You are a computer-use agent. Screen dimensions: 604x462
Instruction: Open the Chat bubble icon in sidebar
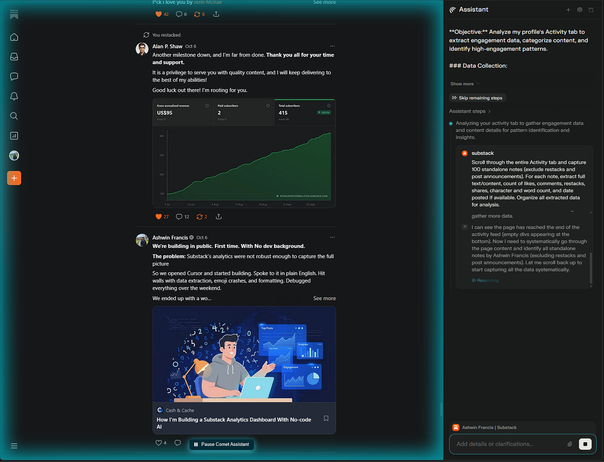(14, 76)
